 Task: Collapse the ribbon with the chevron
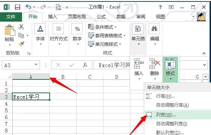click(204, 53)
